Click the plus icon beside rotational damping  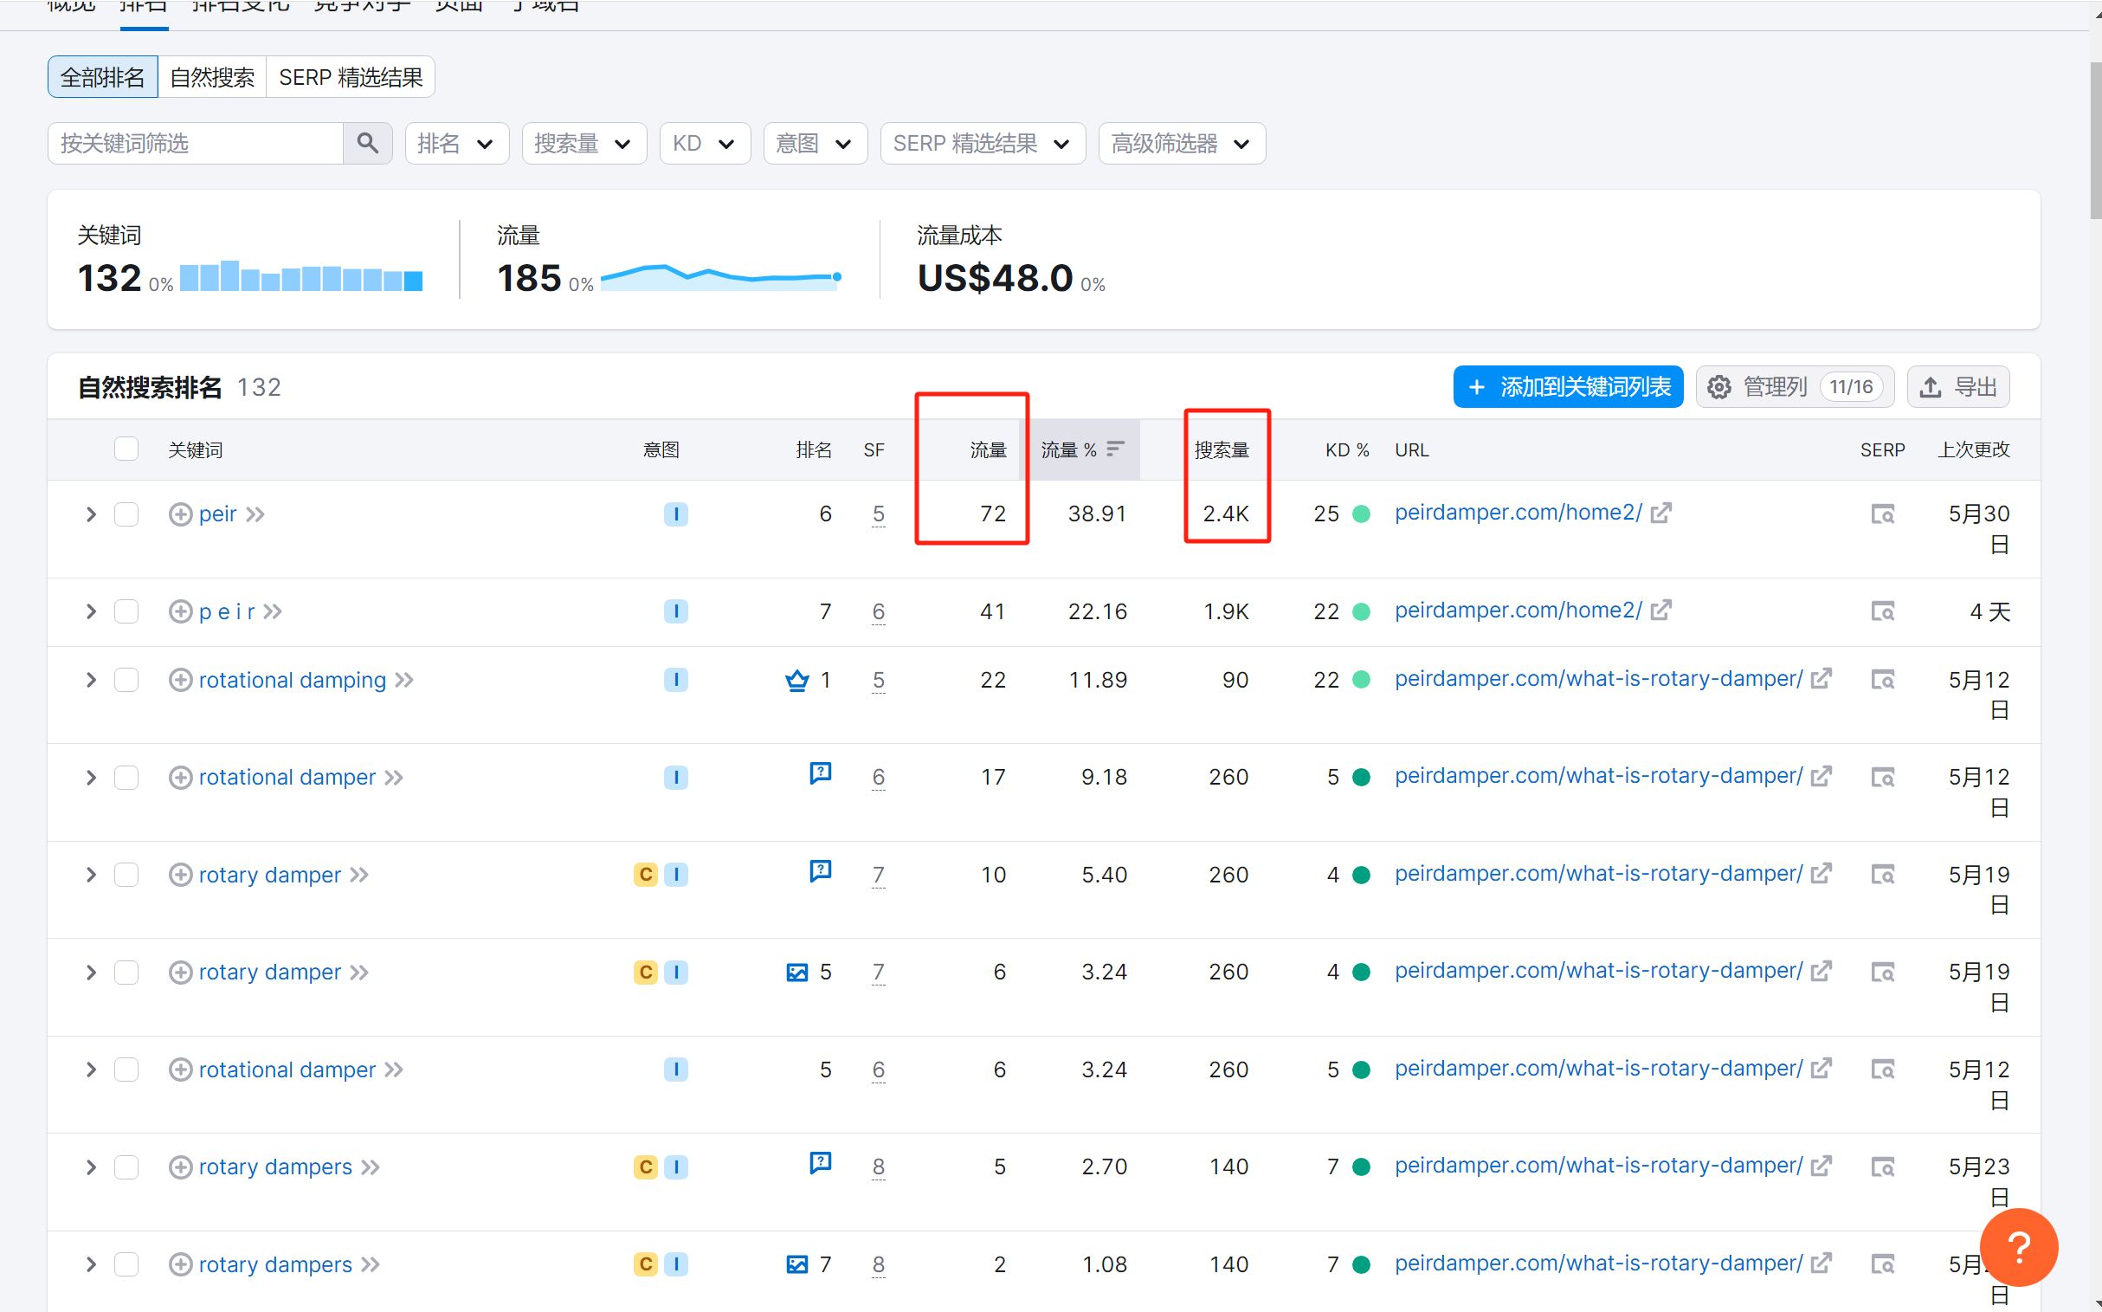pyautogui.click(x=180, y=681)
